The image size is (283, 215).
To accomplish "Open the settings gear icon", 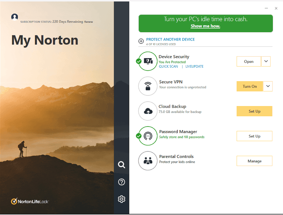I will (122, 199).
